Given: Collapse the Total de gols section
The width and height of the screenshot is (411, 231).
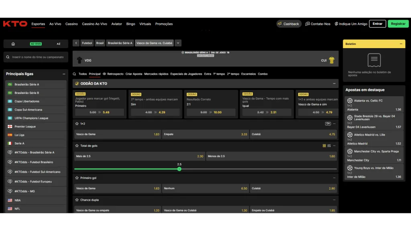Looking at the screenshot, I should [x=334, y=146].
